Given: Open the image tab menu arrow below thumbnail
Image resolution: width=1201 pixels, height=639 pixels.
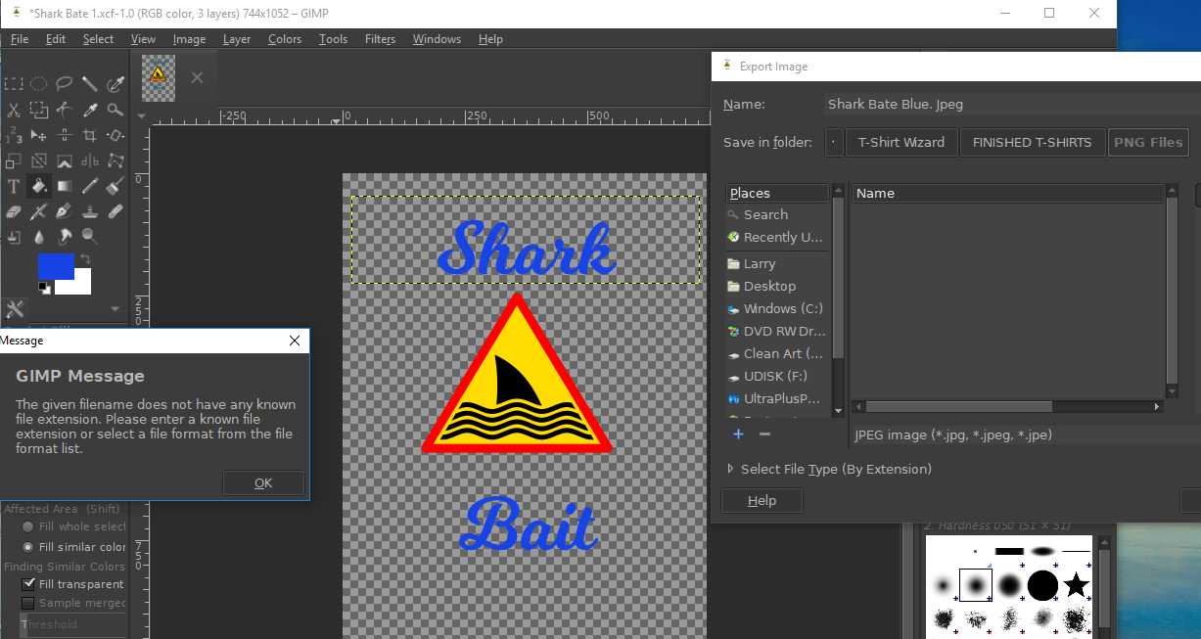Looking at the screenshot, I should pyautogui.click(x=141, y=115).
